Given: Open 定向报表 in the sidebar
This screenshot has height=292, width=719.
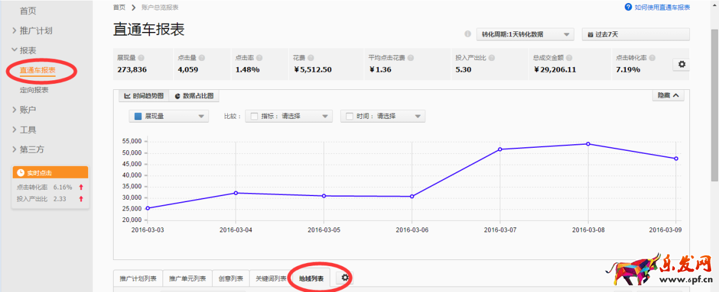Looking at the screenshot, I should point(34,90).
